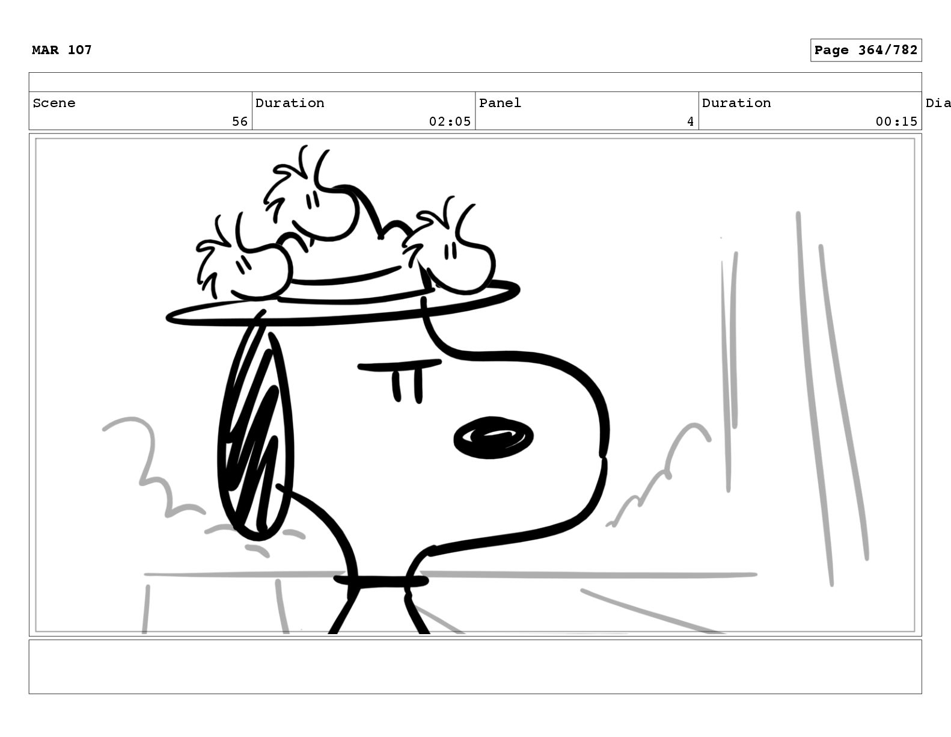Click the 'Page 364/782' page indicator

(866, 51)
